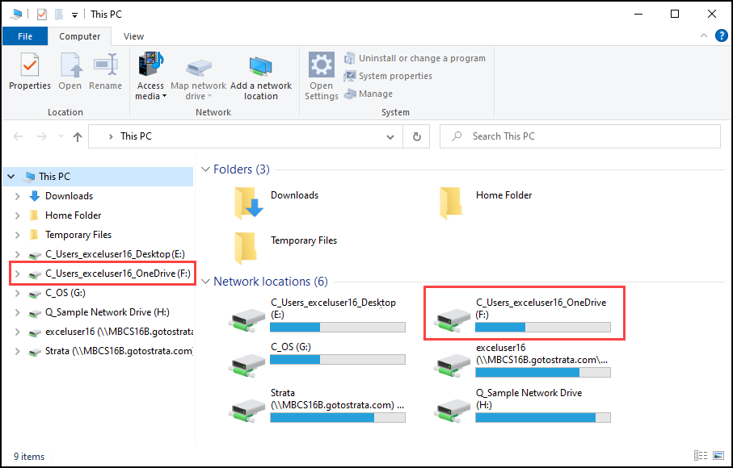Screen dimensions: 733x468
Task: Select Q_Sample Network Drive (H:) in tree
Action: [x=107, y=312]
